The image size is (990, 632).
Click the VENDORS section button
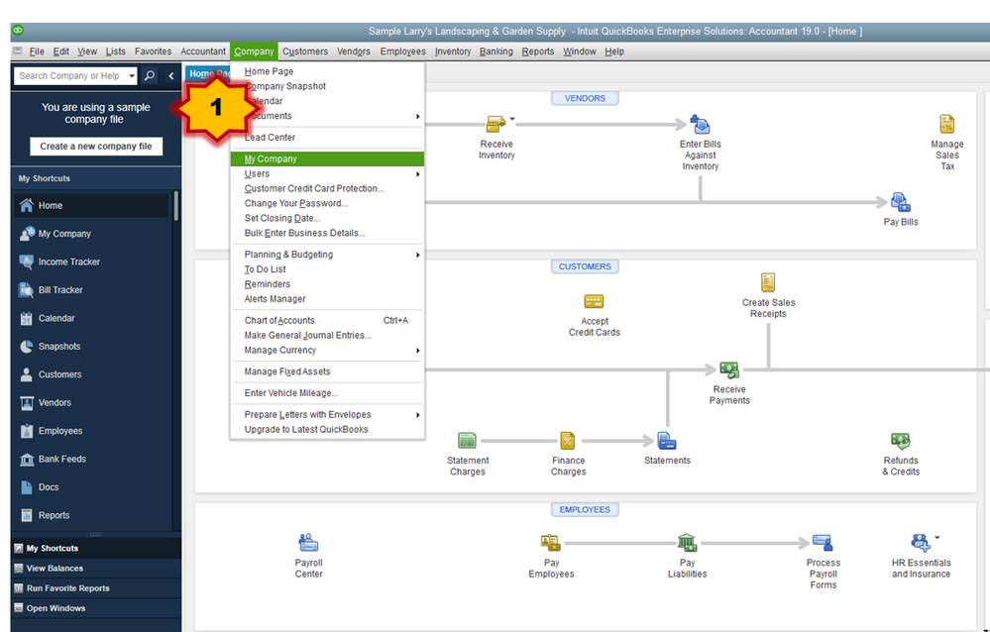(x=585, y=98)
